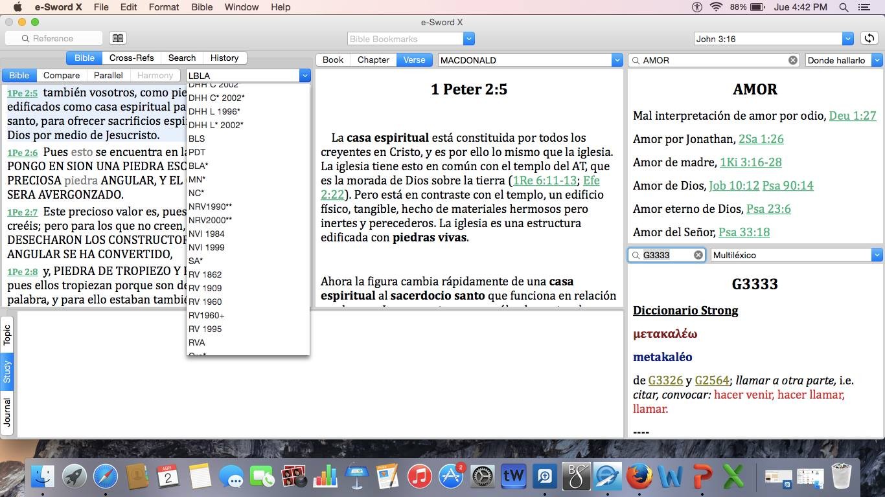The width and height of the screenshot is (885, 497).
Task: Open Finder from the dock
Action: 43,478
